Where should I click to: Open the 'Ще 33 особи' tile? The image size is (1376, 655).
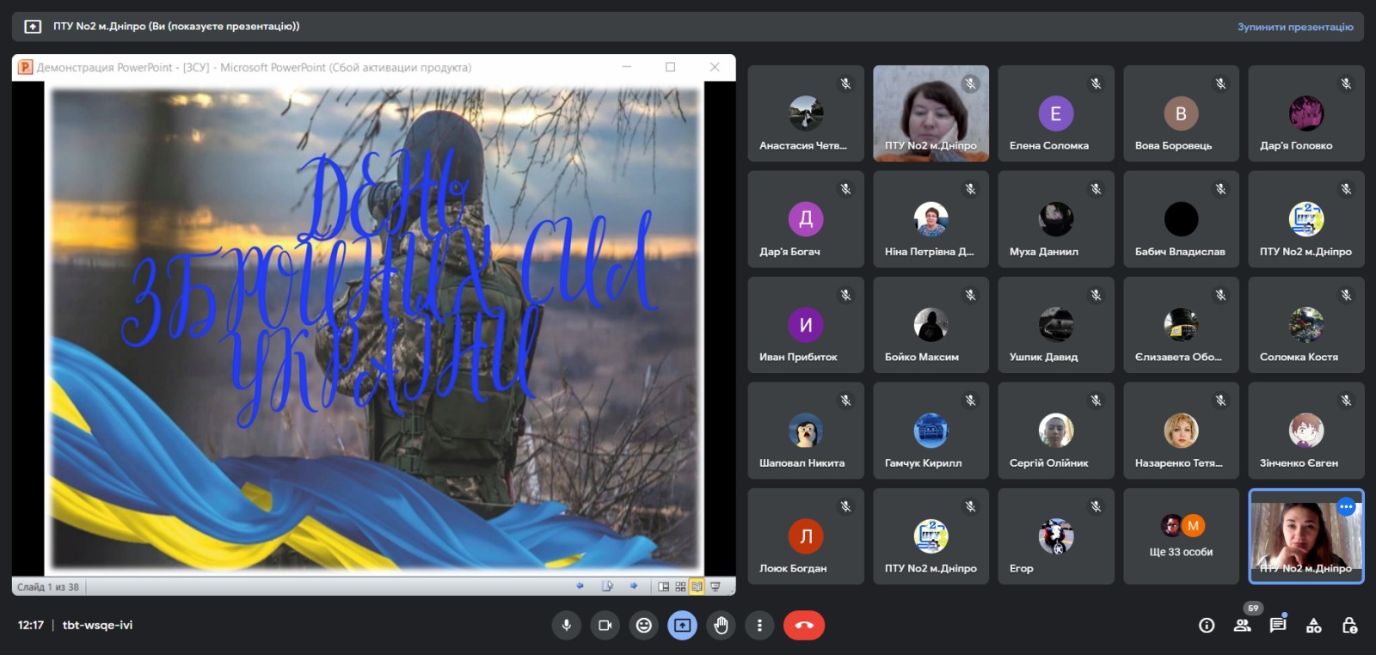point(1181,536)
